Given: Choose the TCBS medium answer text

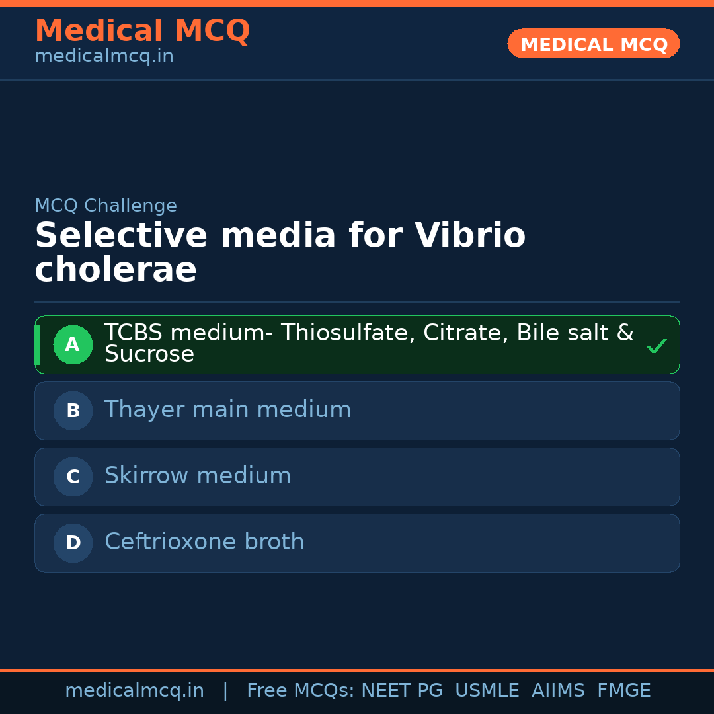Looking at the screenshot, I should (x=369, y=343).
